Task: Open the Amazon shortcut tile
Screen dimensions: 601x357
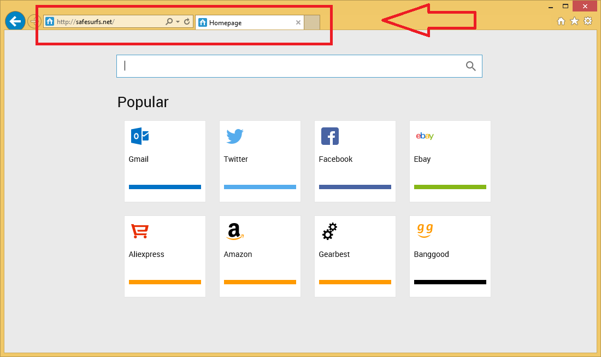Action: click(260, 256)
